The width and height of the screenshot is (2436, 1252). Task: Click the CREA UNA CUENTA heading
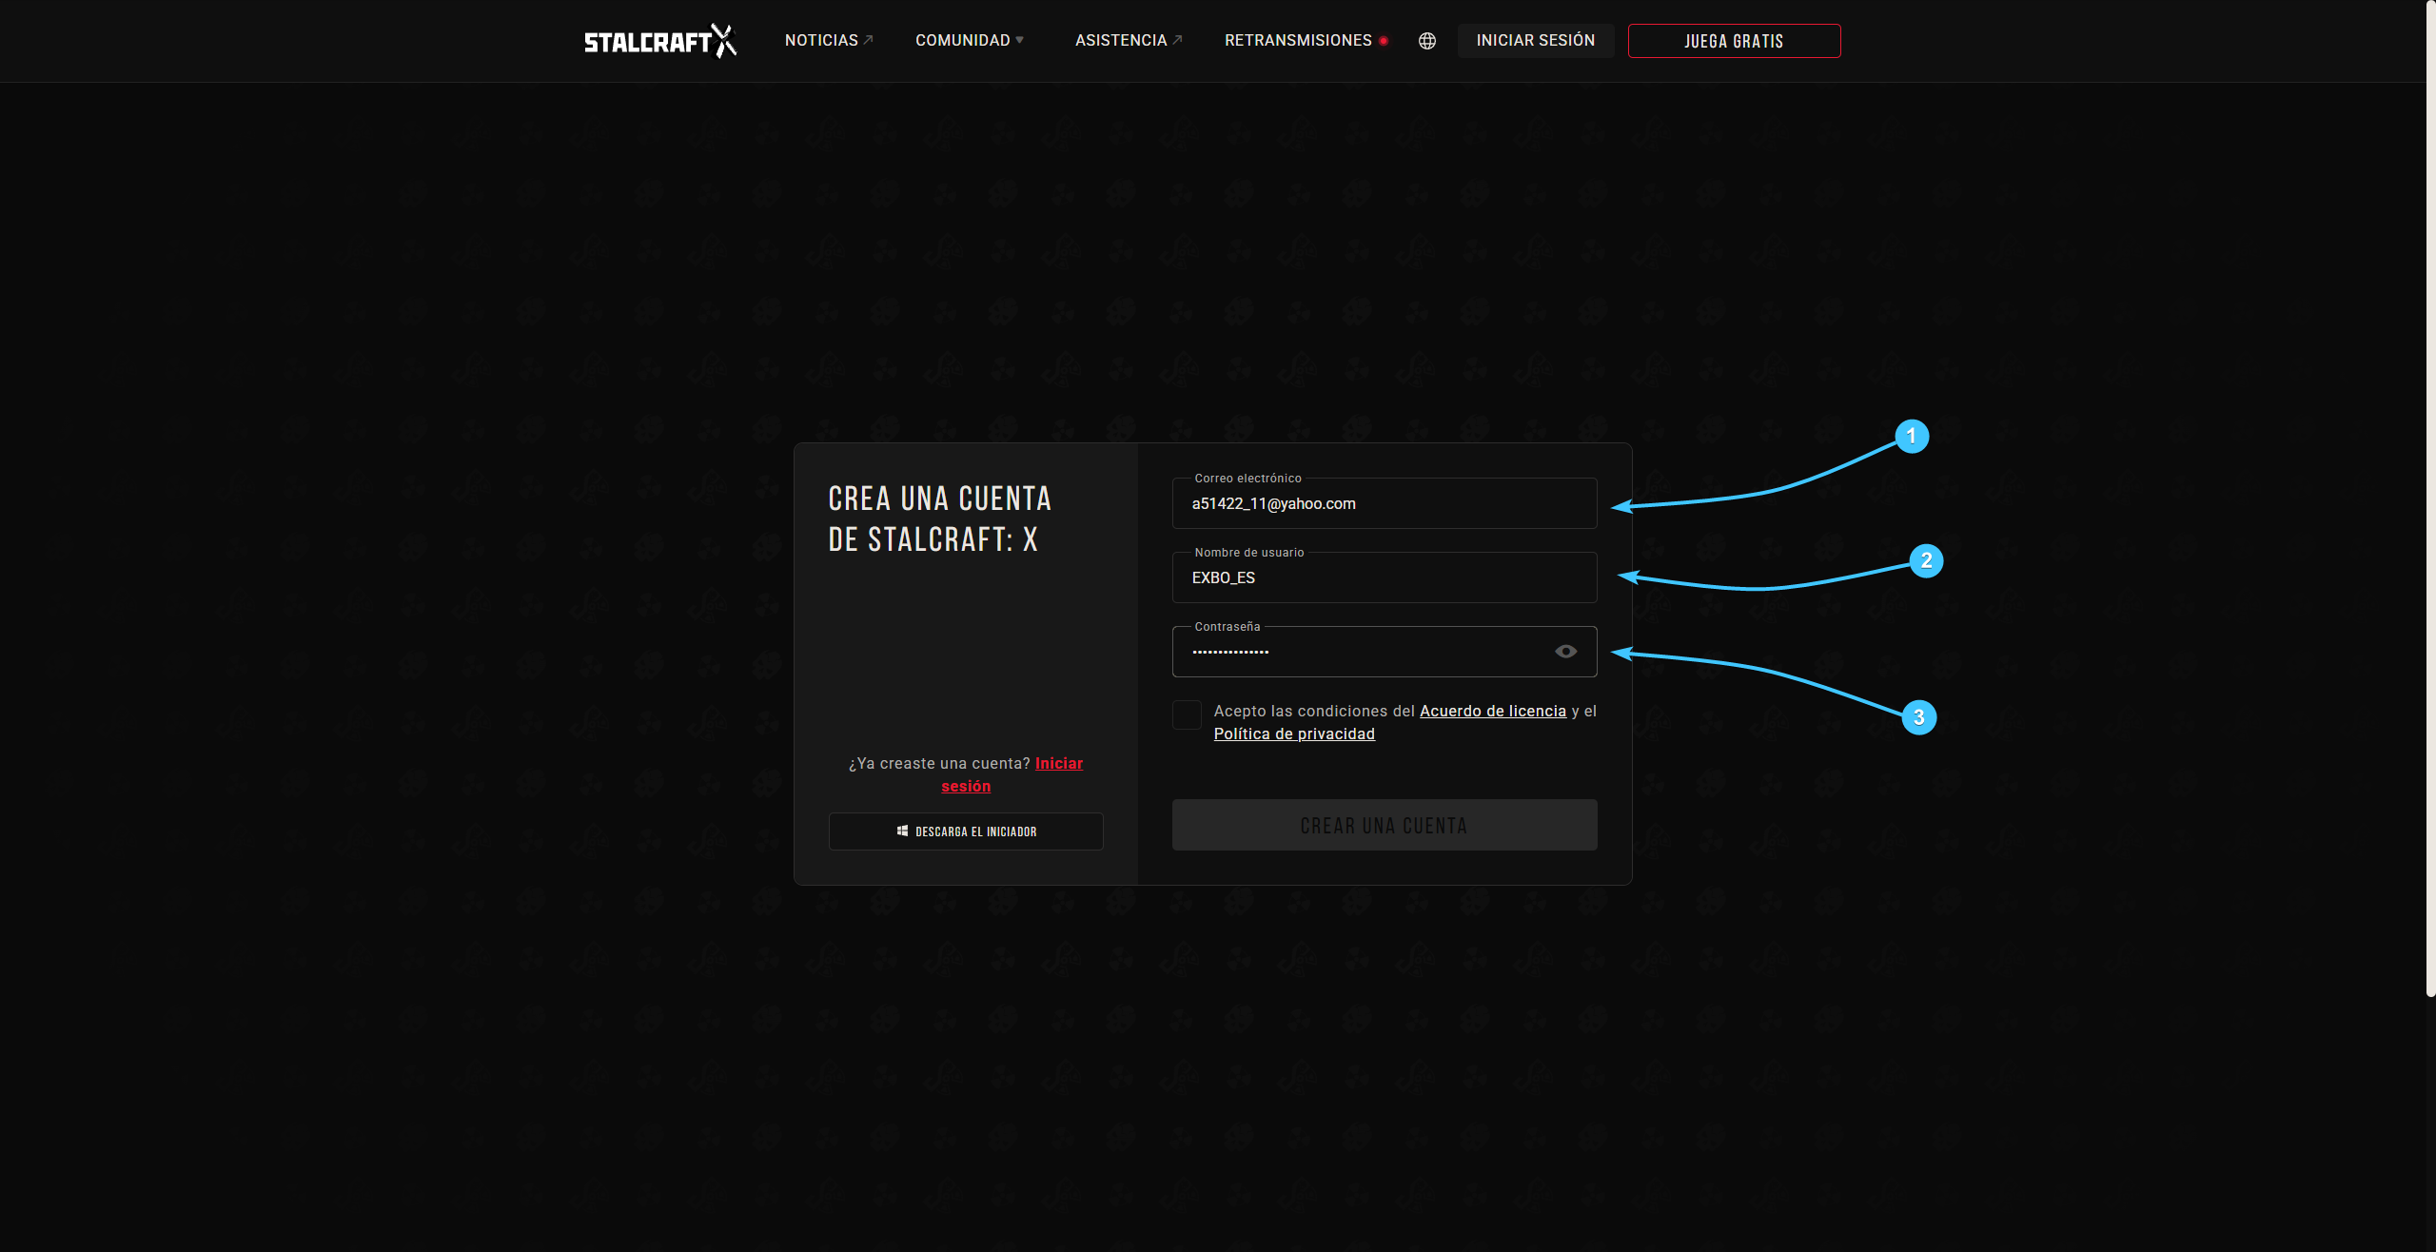coord(940,518)
